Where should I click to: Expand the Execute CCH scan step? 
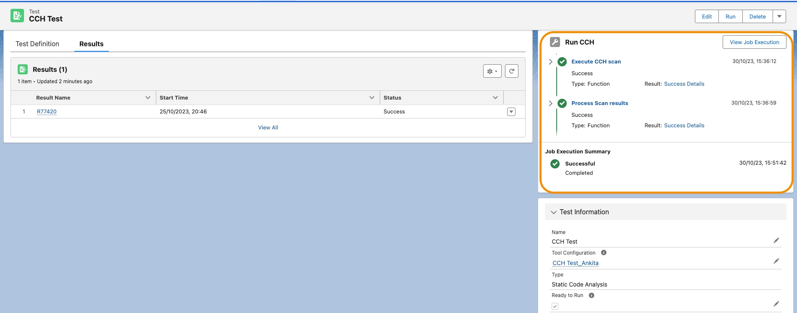tap(550, 62)
